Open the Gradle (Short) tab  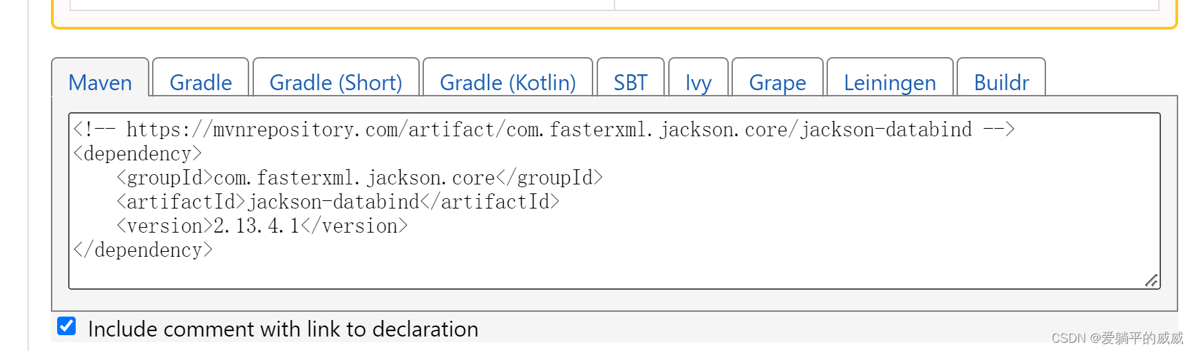click(x=336, y=78)
